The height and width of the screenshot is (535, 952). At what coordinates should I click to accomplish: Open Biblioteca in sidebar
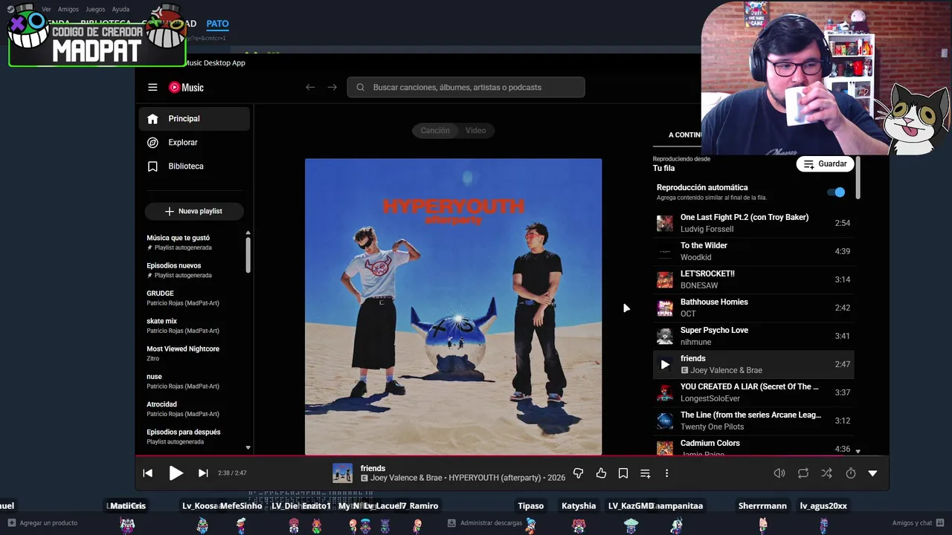click(195, 166)
